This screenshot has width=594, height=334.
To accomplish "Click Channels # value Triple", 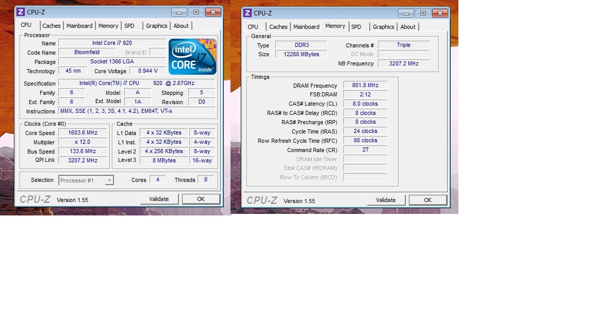I will point(404,45).
